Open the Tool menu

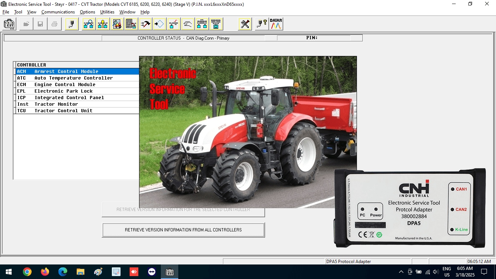18,12
